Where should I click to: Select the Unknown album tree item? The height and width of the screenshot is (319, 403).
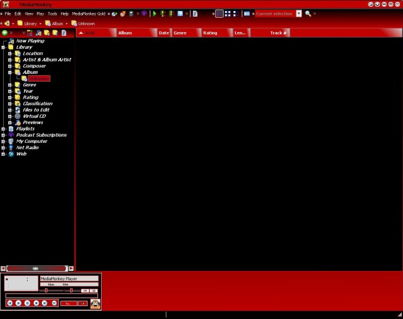tap(39, 79)
